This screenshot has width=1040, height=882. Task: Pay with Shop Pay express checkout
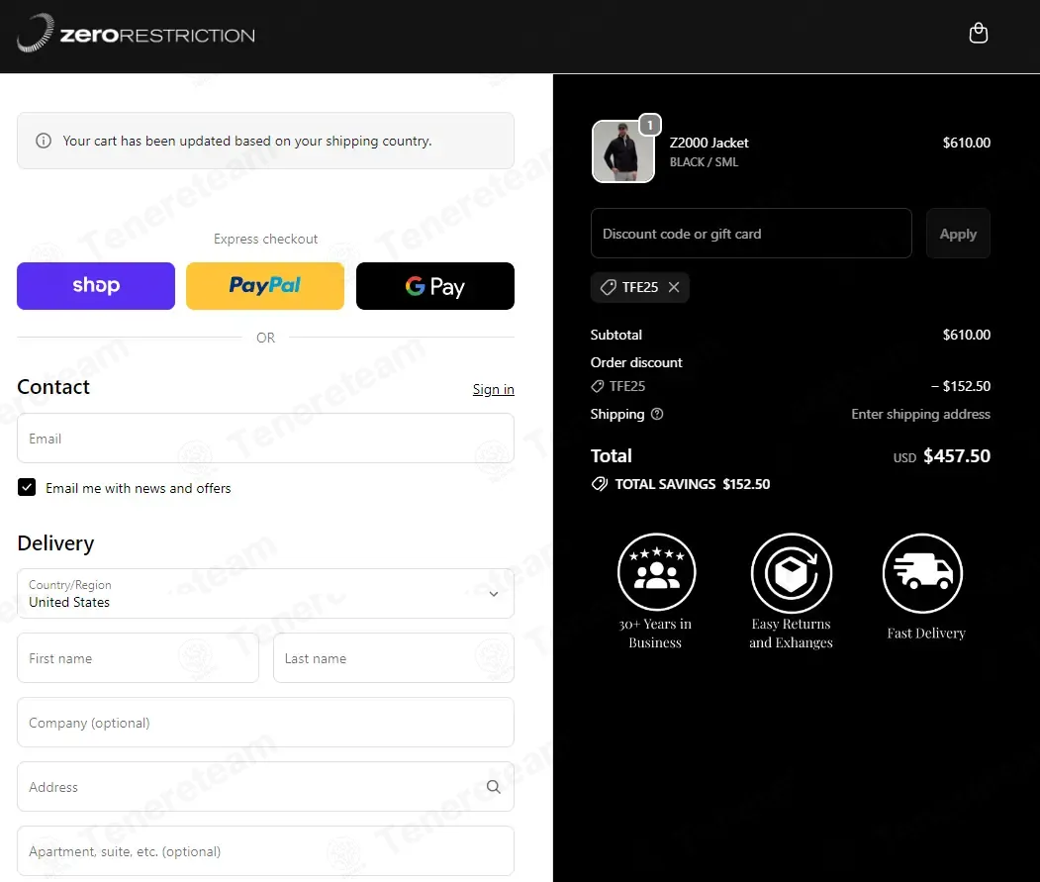96,285
